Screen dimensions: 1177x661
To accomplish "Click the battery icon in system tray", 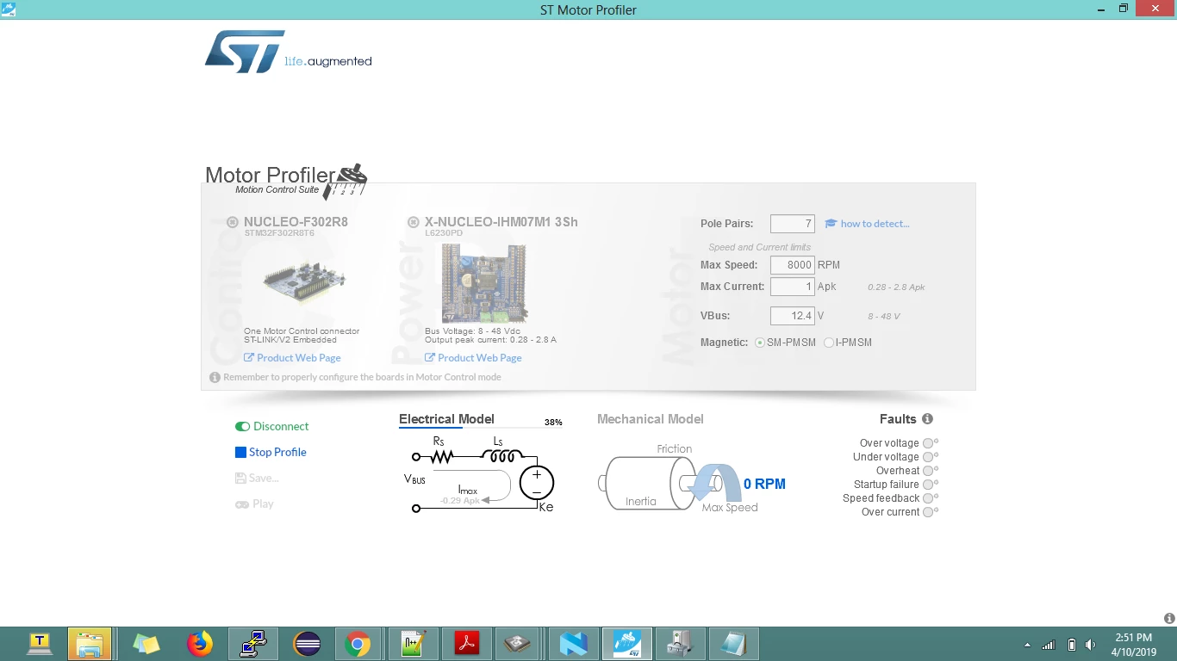I will [1071, 645].
